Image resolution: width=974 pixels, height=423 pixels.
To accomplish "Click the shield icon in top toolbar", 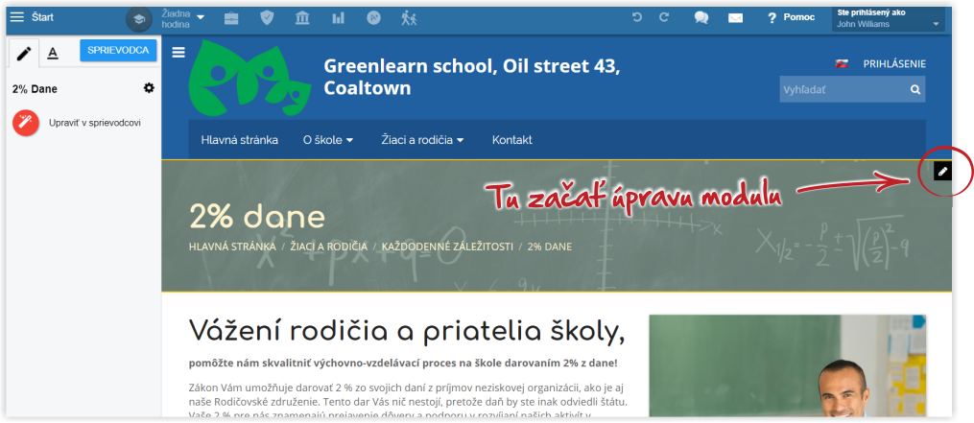I will [x=267, y=18].
